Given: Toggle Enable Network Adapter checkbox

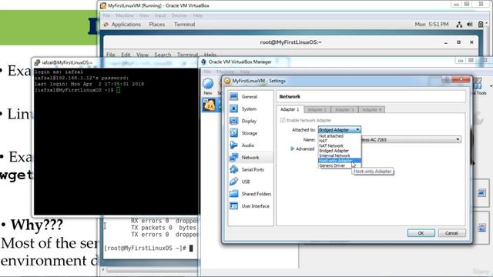Looking at the screenshot, I should (283, 120).
